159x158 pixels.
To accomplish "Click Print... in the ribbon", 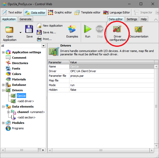I will (44, 39).
